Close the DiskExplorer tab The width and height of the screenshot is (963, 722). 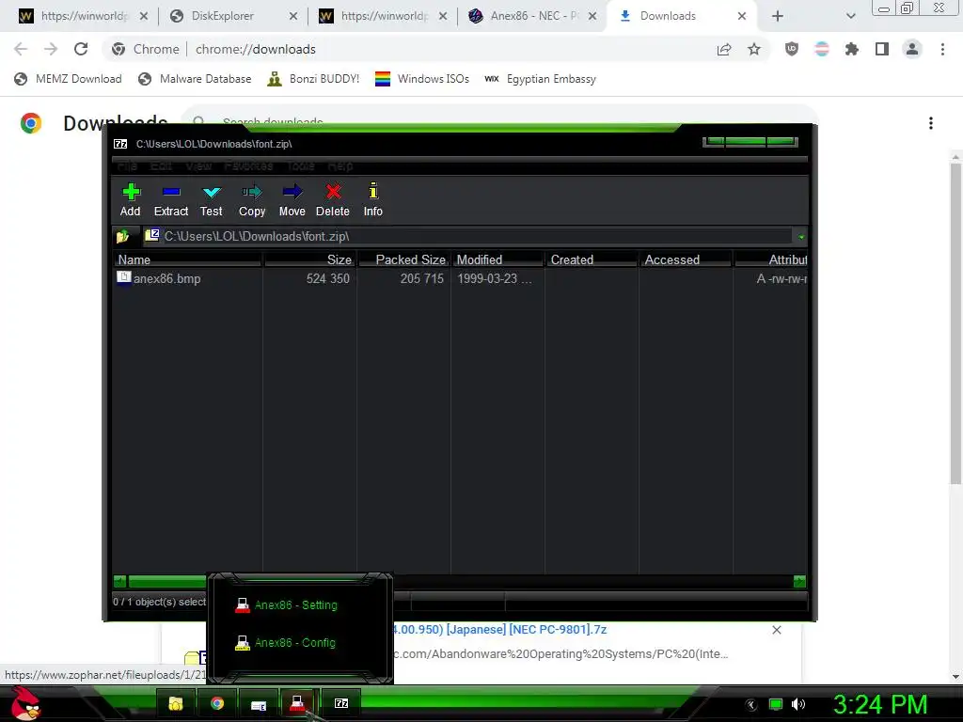[x=293, y=16]
